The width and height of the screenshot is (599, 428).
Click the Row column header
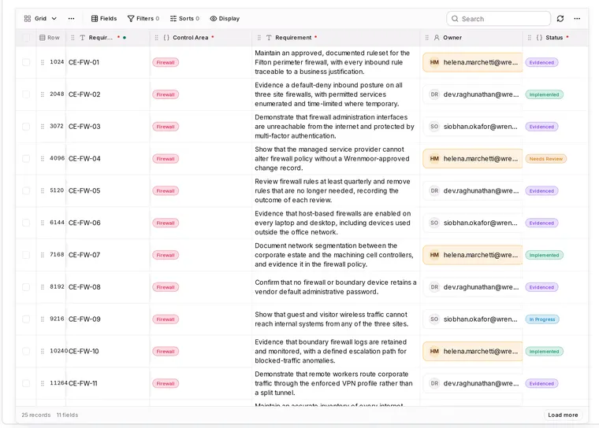(x=50, y=38)
